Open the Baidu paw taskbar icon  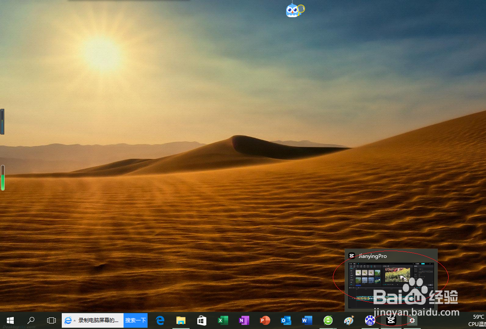pyautogui.click(x=370, y=320)
